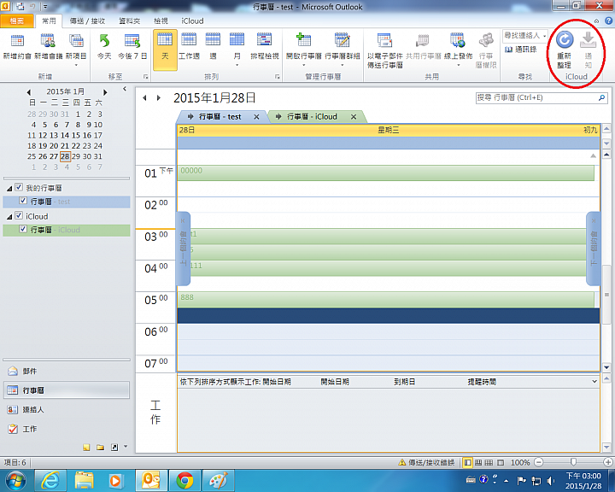Open the Find a Contact (尋找連絡人) dropdown
This screenshot has height=492, width=615.
tap(544, 36)
